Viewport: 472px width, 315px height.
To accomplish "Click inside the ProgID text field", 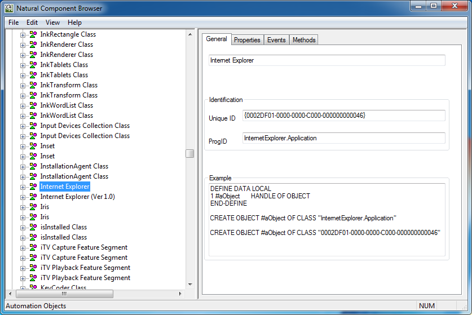I will point(343,138).
